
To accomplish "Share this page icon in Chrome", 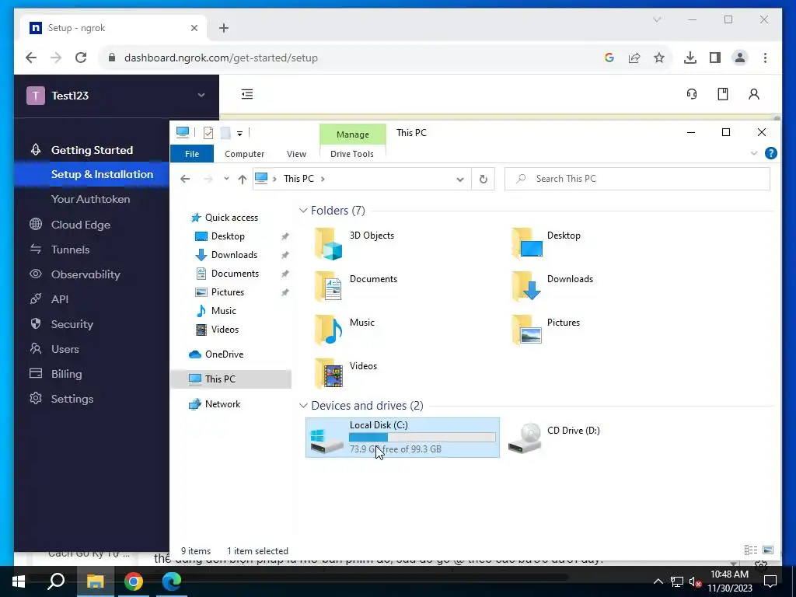I will click(634, 58).
